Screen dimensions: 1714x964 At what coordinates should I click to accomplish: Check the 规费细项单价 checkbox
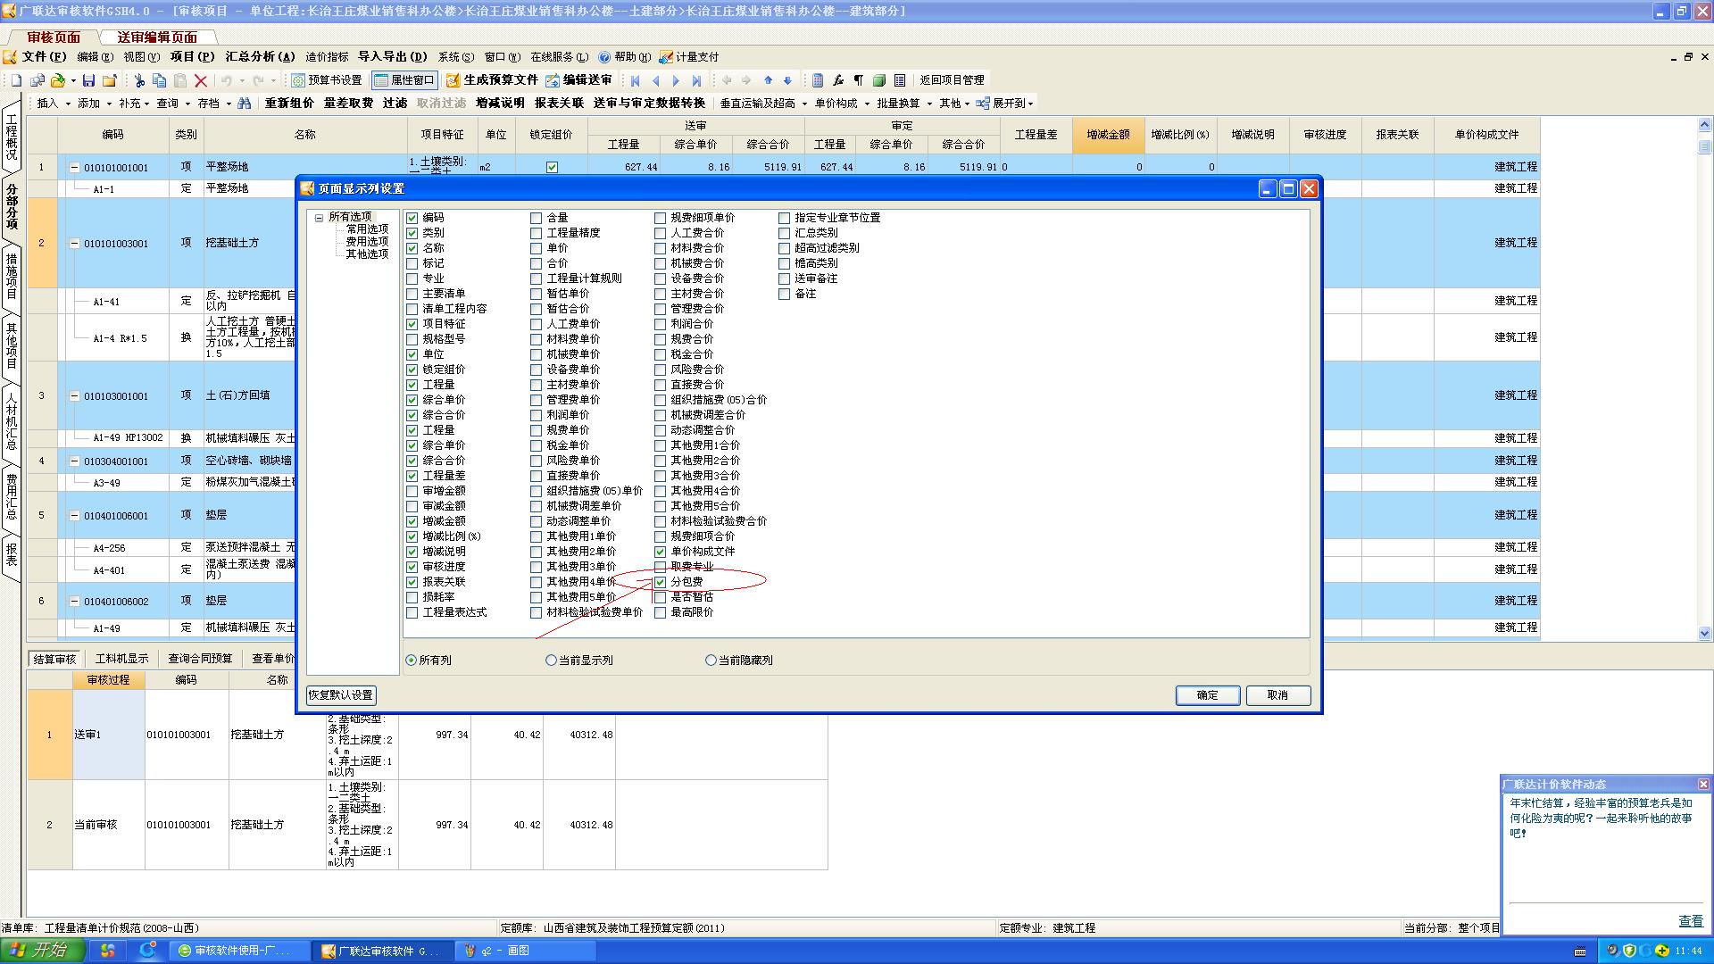[x=661, y=218]
